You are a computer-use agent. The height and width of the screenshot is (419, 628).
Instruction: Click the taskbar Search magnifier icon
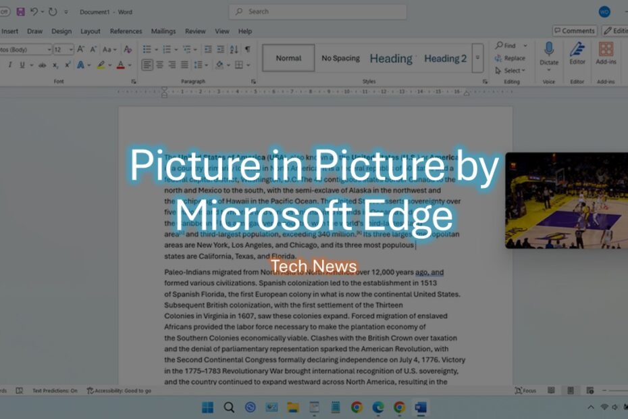229,408
